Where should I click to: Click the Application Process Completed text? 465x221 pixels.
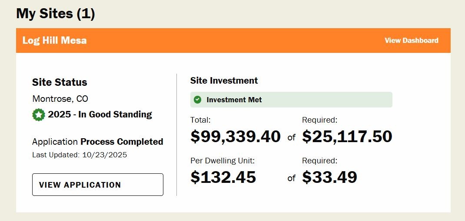click(x=98, y=142)
